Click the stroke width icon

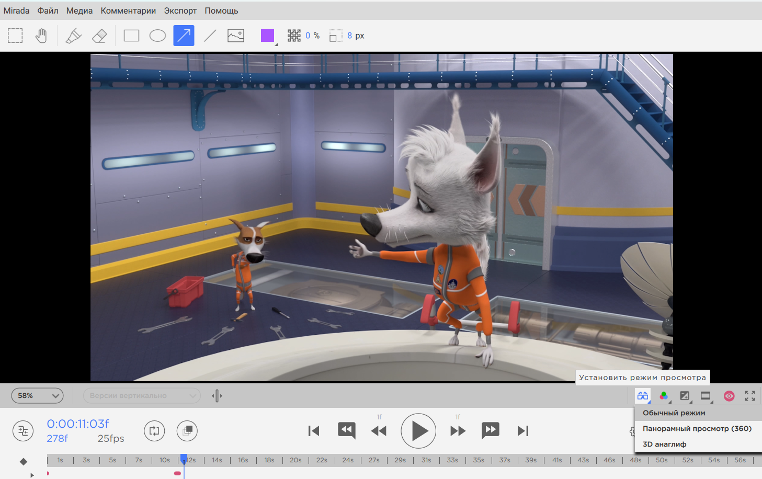click(335, 36)
